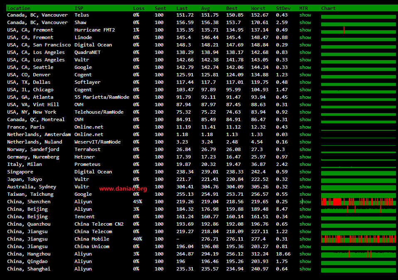Click show link for Hangzhou Aliyun row
The height and width of the screenshot is (280, 398).
305,254
